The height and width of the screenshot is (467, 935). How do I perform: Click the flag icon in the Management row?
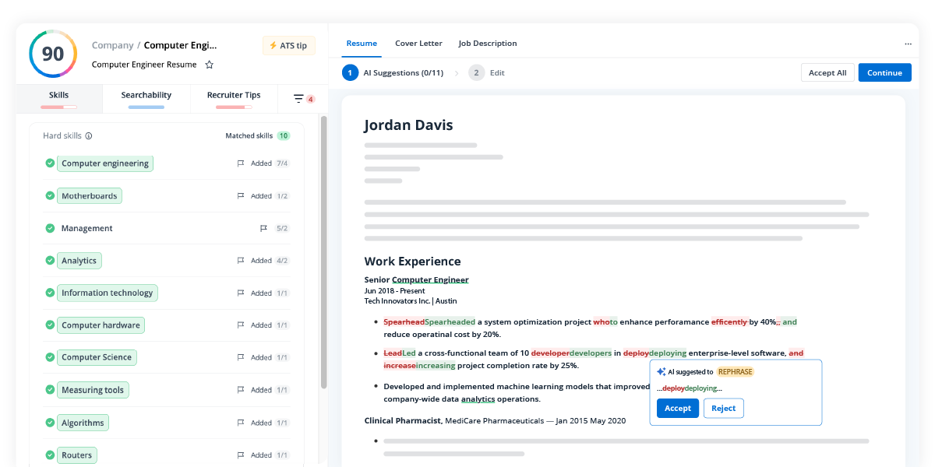point(263,229)
